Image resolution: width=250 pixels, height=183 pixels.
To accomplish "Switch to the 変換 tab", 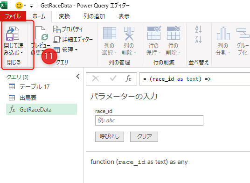I will pyautogui.click(x=64, y=16).
